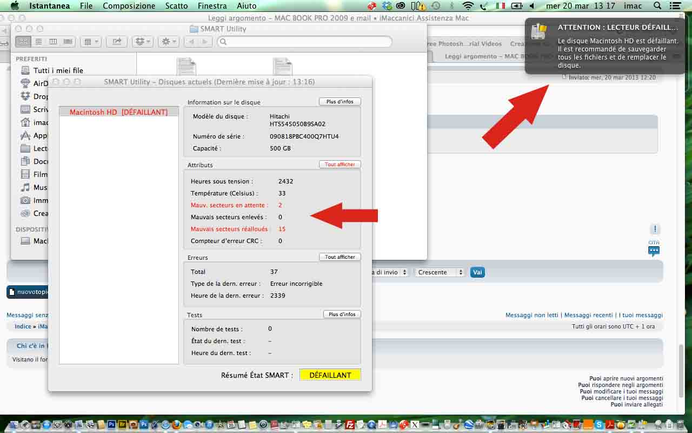This screenshot has width=692, height=433.
Task: Click the Applications sidebar icon
Action: pyautogui.click(x=25, y=135)
